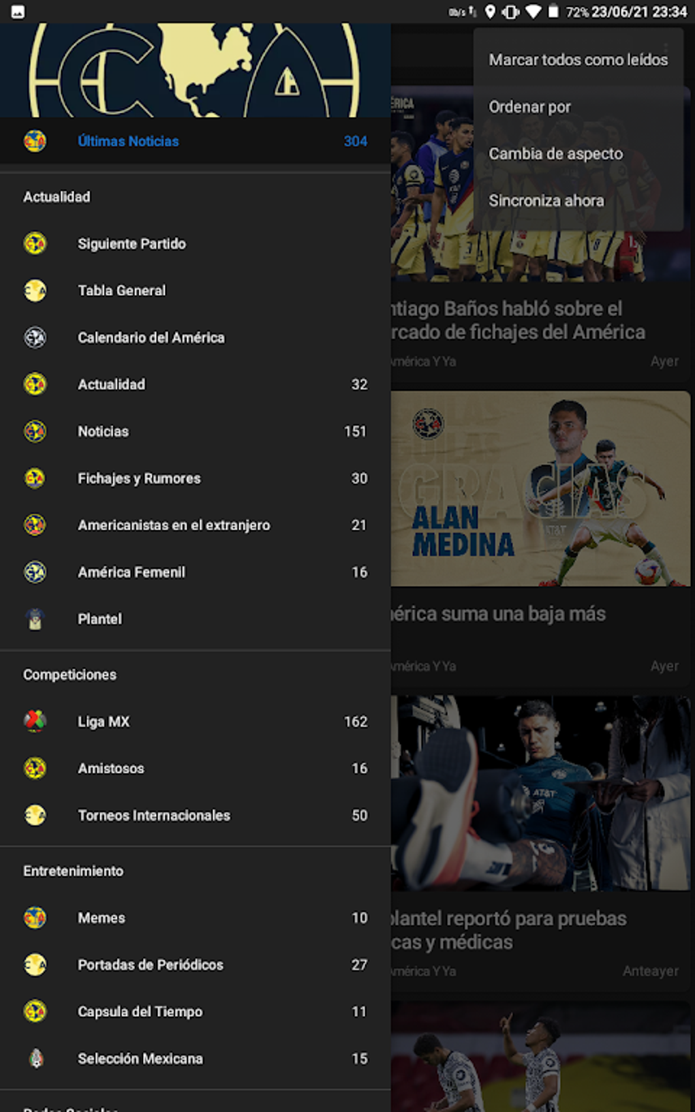Click the Últimas Noticias crest icon
Screen dimensions: 695x1112
coord(35,141)
